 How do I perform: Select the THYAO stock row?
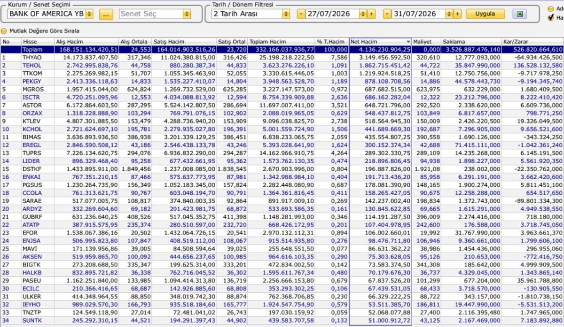click(x=282, y=57)
